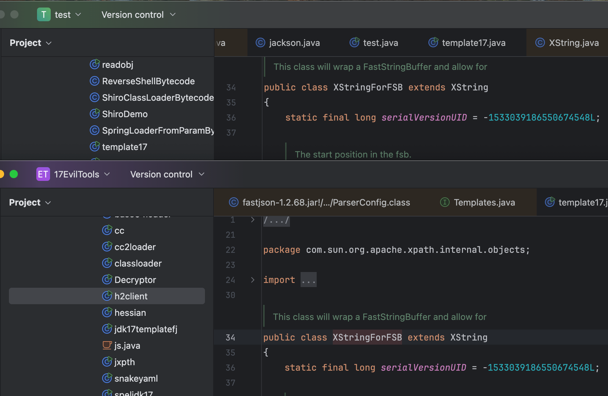Click the readobj class icon
Image resolution: width=608 pixels, height=396 pixels.
tap(95, 64)
